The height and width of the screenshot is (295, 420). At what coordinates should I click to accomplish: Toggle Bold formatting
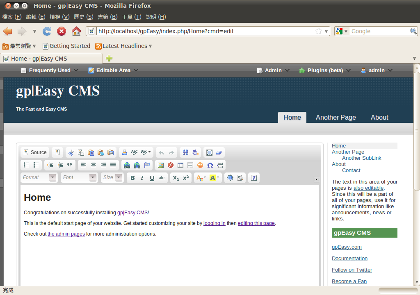tap(132, 178)
